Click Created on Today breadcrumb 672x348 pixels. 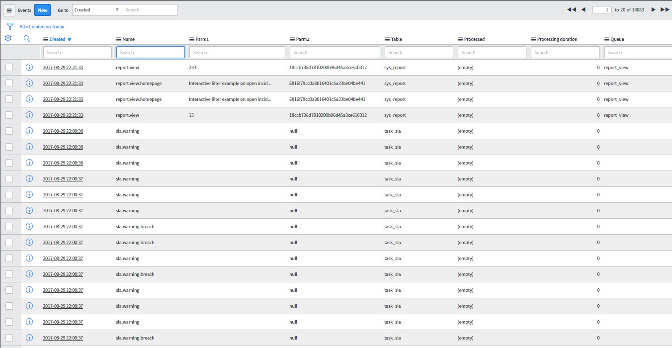47,27
